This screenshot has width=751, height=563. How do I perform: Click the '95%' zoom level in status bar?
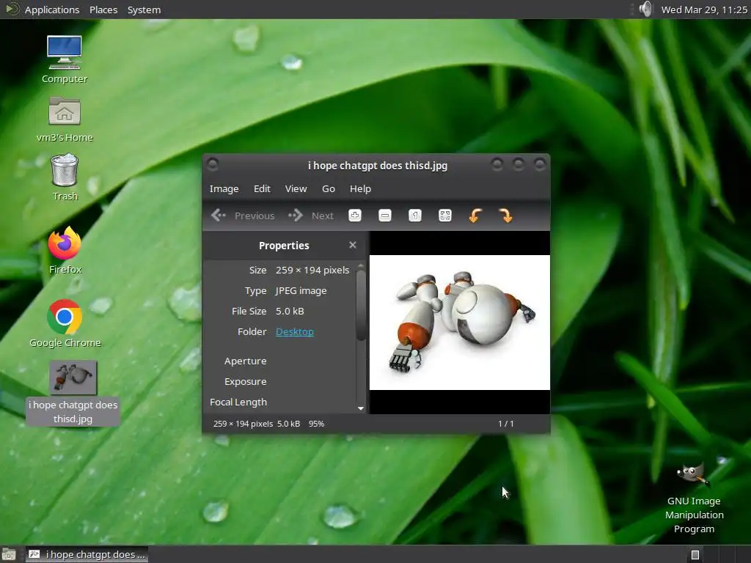[316, 424]
